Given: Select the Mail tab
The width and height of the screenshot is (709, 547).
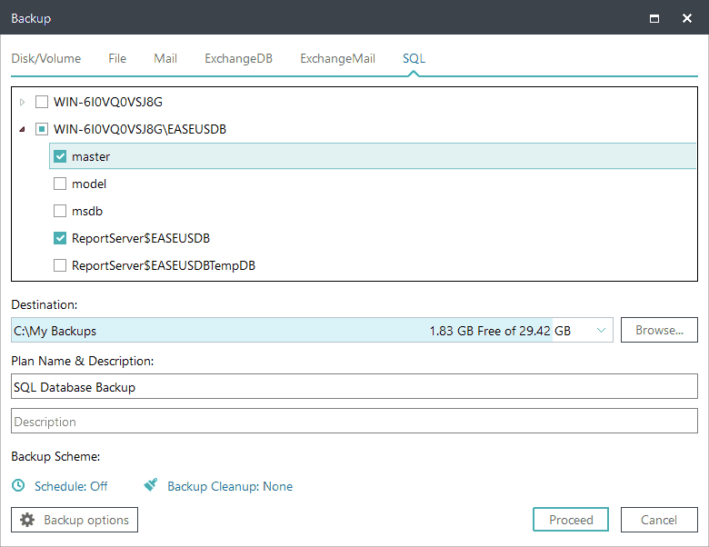Looking at the screenshot, I should (x=165, y=58).
